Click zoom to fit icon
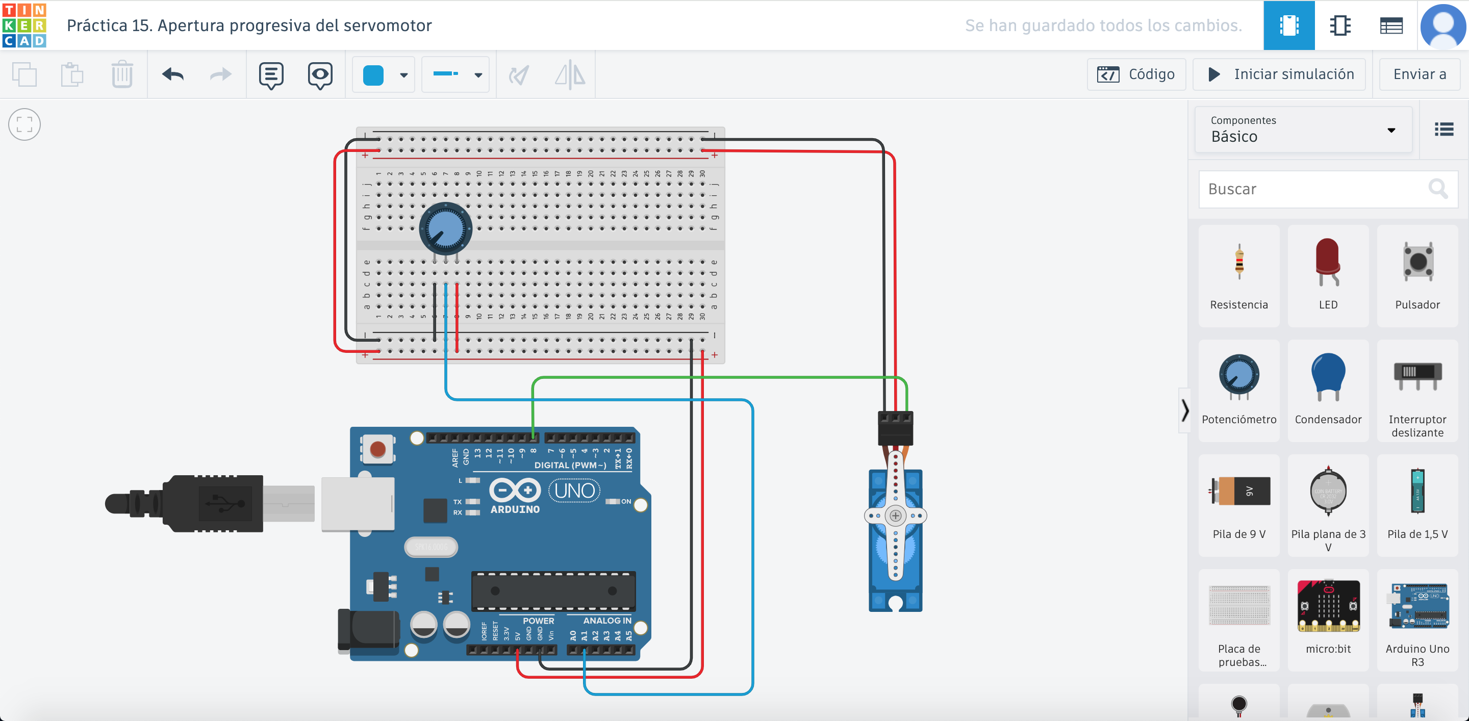Image resolution: width=1469 pixels, height=721 pixels. (x=24, y=124)
